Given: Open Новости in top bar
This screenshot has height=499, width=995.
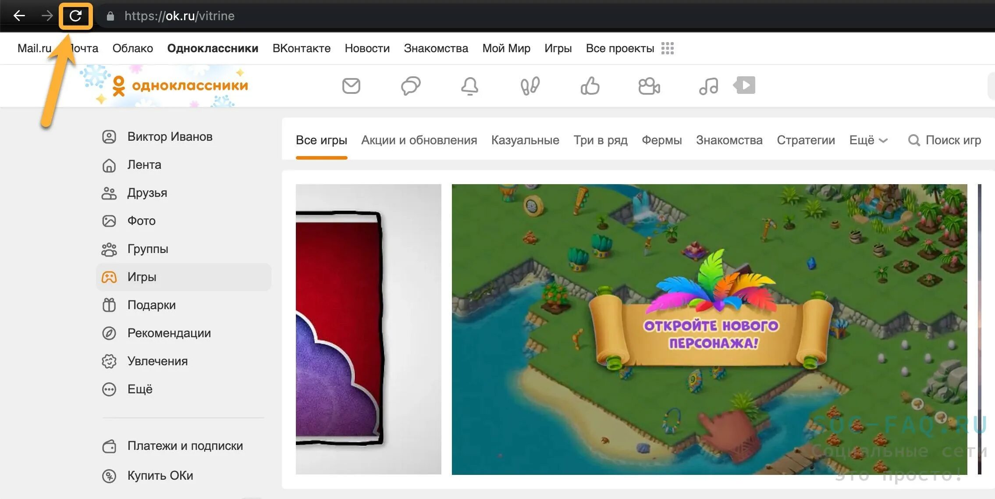Looking at the screenshot, I should tap(367, 48).
